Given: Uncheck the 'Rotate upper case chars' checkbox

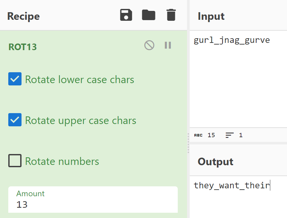Looking at the screenshot, I should tap(15, 120).
